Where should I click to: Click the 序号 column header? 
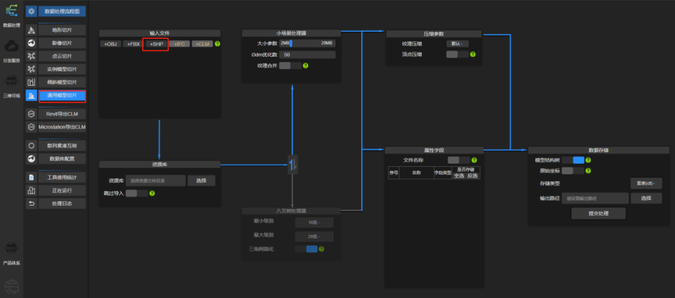[x=394, y=173]
